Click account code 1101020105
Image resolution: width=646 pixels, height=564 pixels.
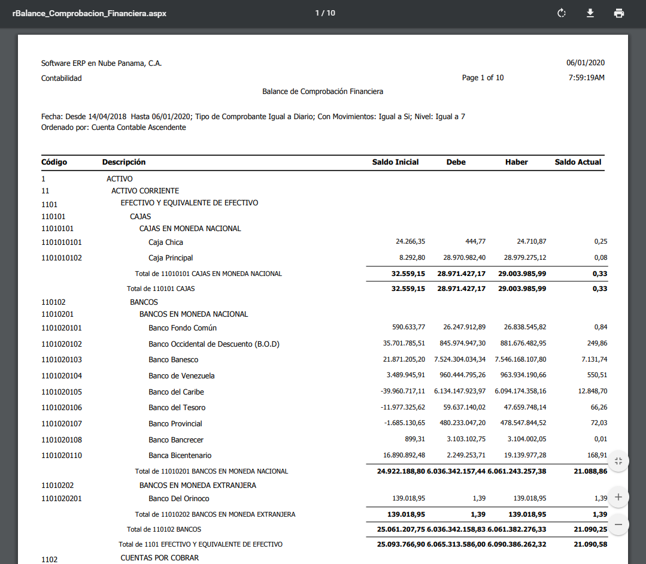[x=62, y=392]
